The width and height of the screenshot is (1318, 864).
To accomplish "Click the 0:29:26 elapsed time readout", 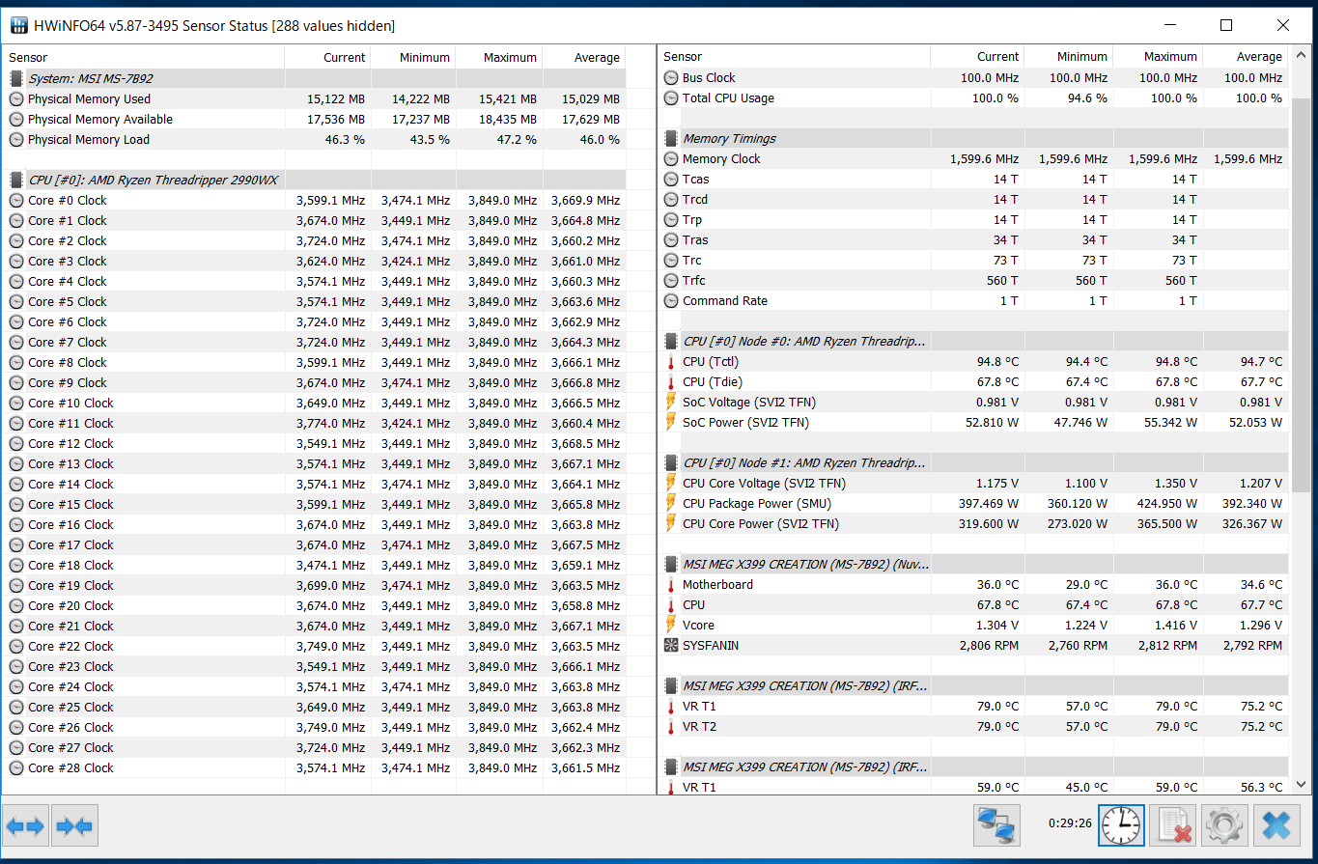I will 1070,824.
